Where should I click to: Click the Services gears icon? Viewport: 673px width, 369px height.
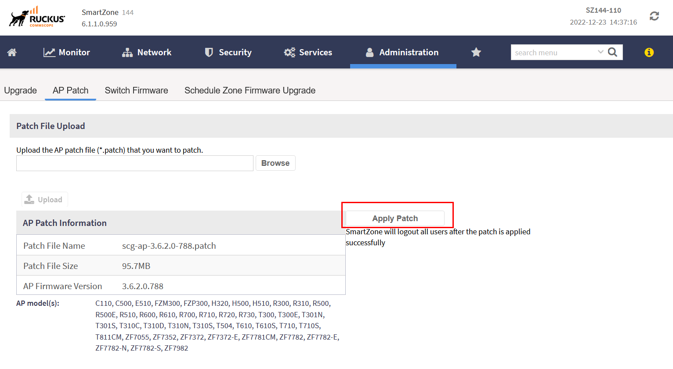pyautogui.click(x=289, y=52)
